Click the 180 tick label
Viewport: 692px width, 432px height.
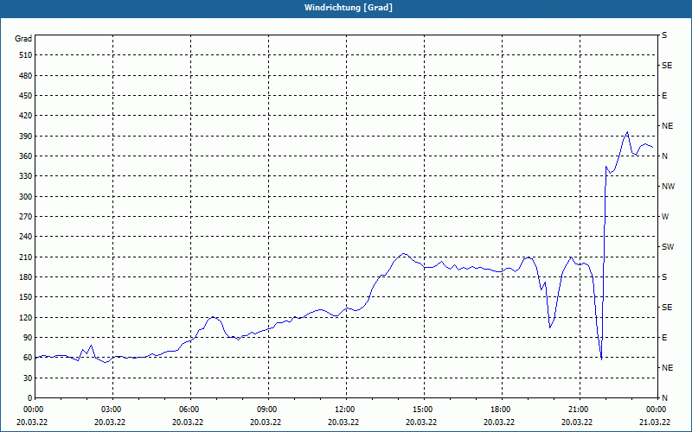26,276
